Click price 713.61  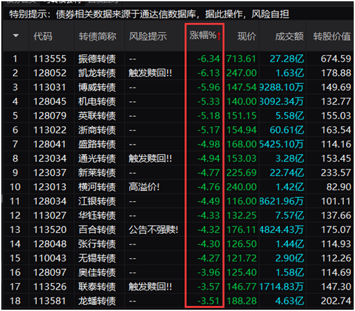pos(241,59)
